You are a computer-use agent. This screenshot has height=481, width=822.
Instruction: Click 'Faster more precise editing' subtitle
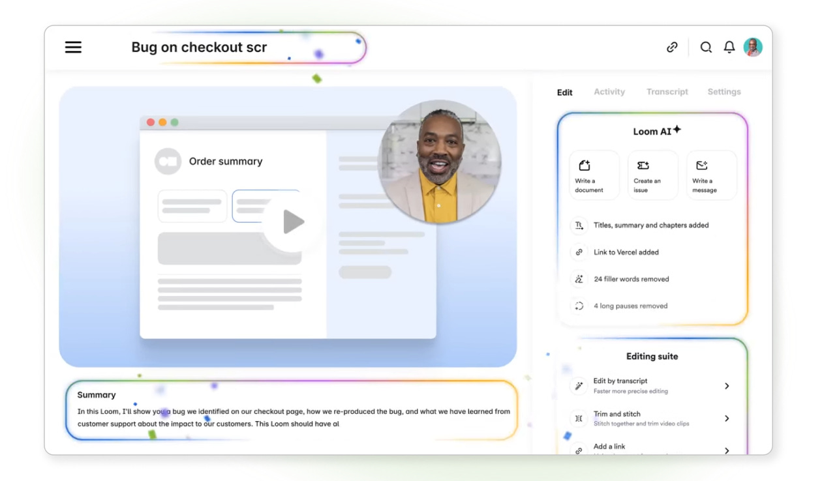630,391
